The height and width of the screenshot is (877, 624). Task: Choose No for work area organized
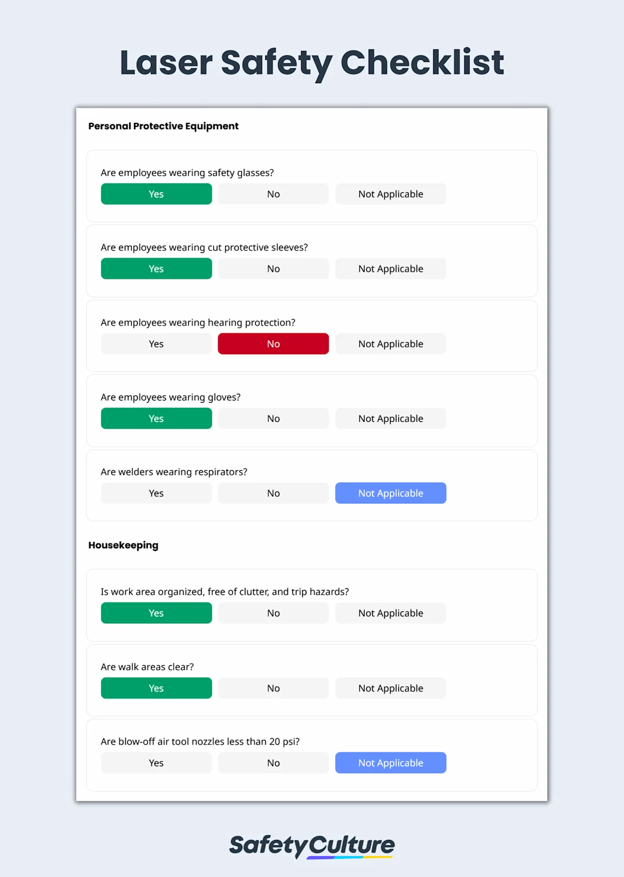pos(273,613)
